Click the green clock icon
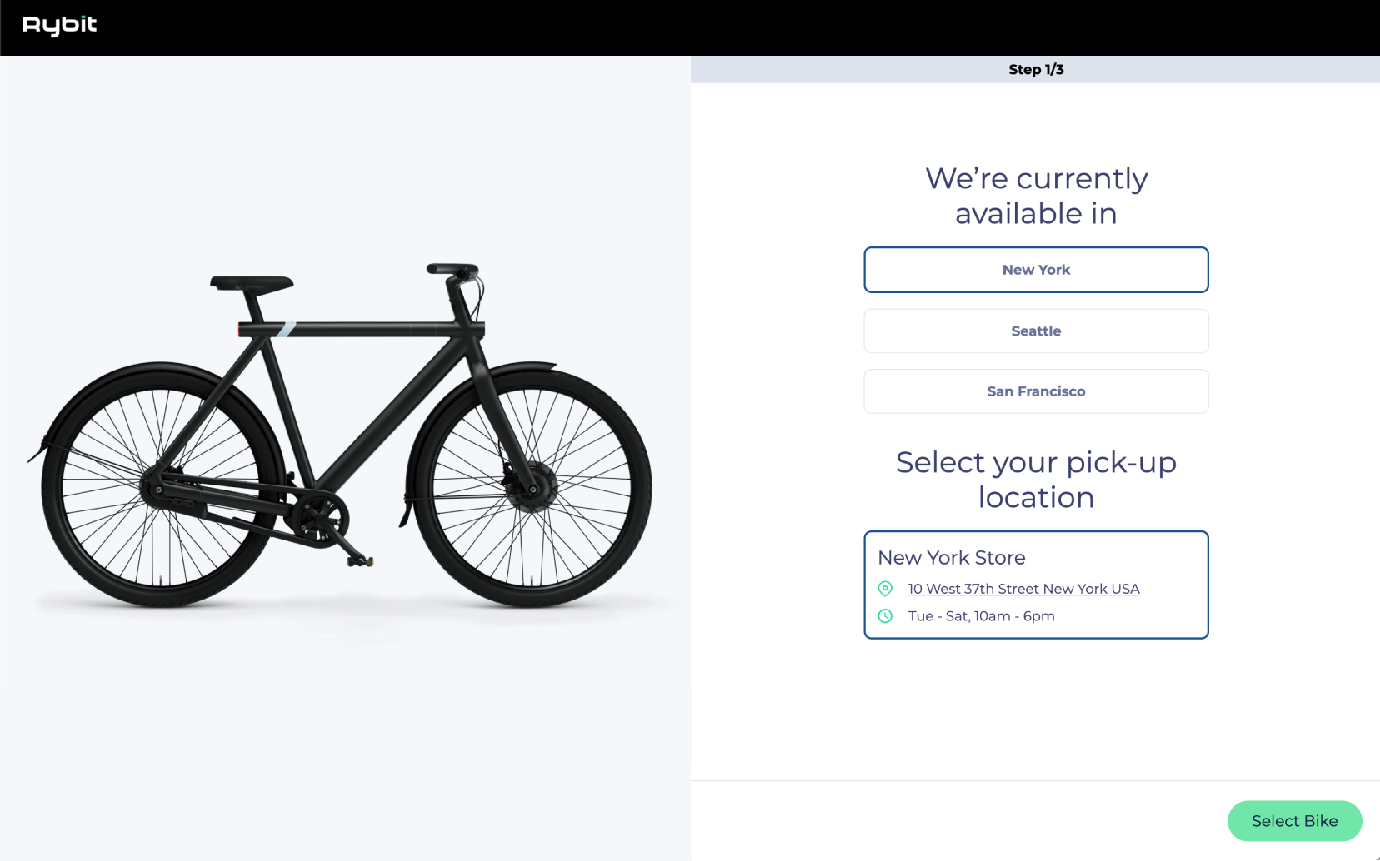Screen dimensions: 1380x861 click(x=885, y=616)
